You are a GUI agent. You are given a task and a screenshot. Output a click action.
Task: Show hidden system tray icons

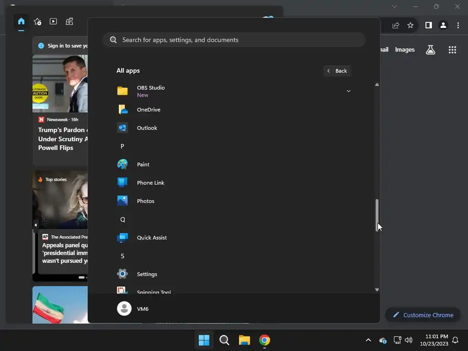pyautogui.click(x=368, y=340)
